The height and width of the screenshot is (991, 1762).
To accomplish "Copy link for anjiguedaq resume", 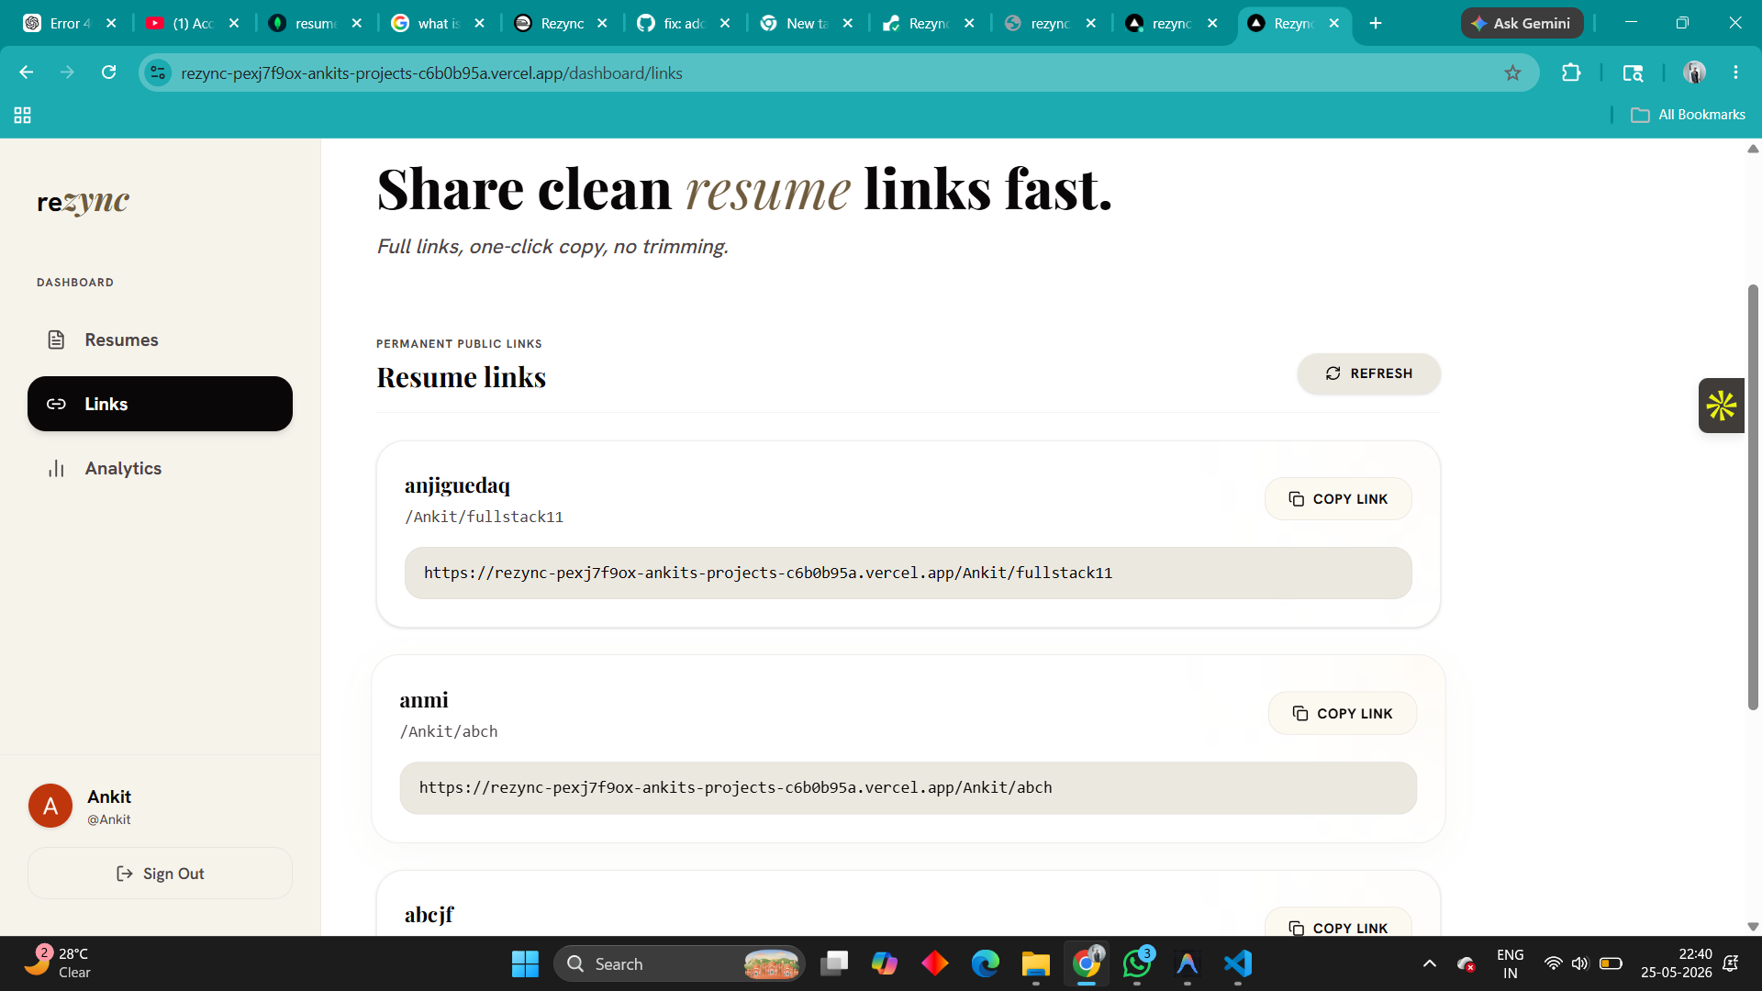I will (x=1338, y=499).
